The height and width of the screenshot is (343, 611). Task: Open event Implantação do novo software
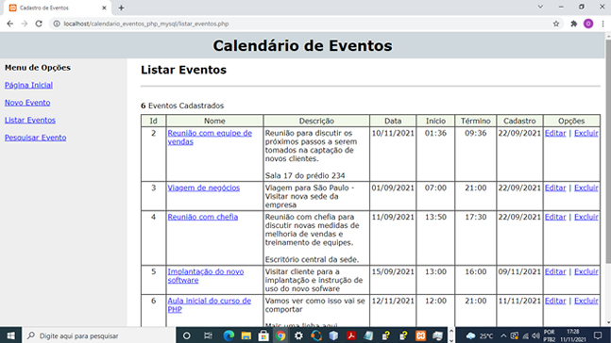(x=206, y=276)
